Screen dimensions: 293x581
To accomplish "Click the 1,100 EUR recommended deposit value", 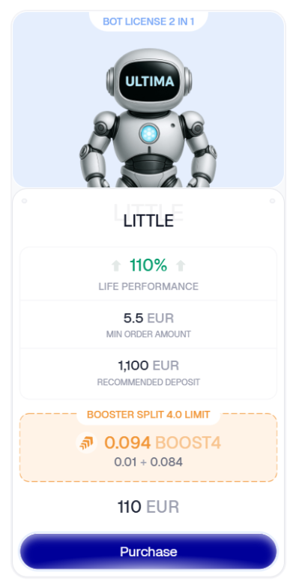I will tap(148, 366).
